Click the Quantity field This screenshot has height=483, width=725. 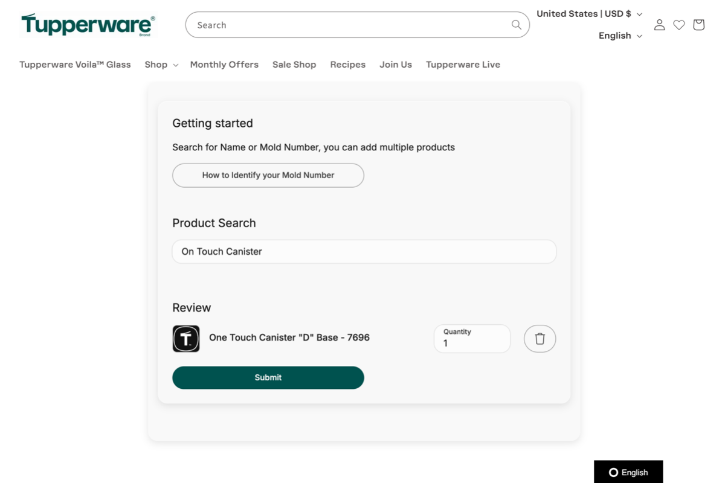pos(472,339)
